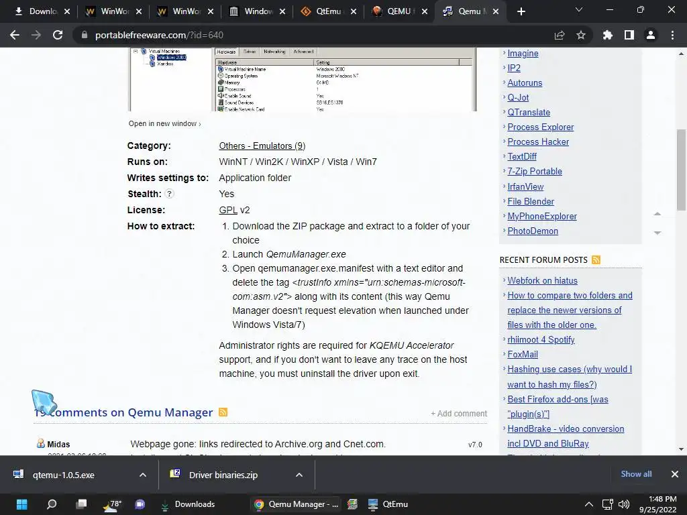Open the Extensions puzzle icon

tap(608, 35)
